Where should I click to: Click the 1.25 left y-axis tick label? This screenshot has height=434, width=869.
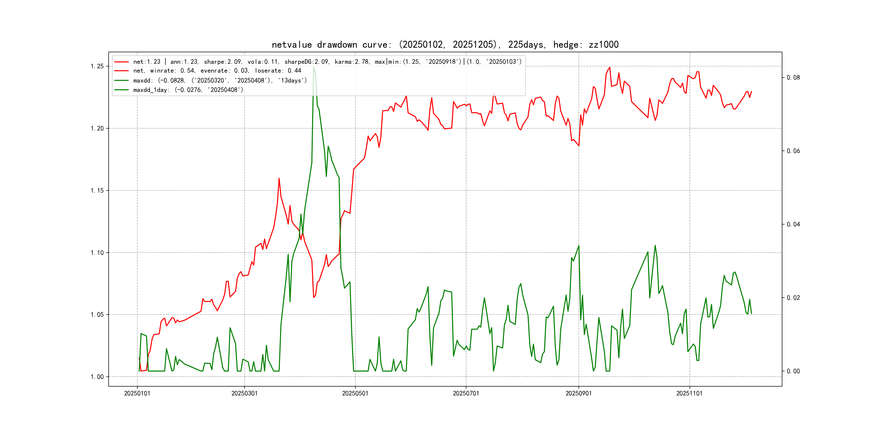point(97,66)
